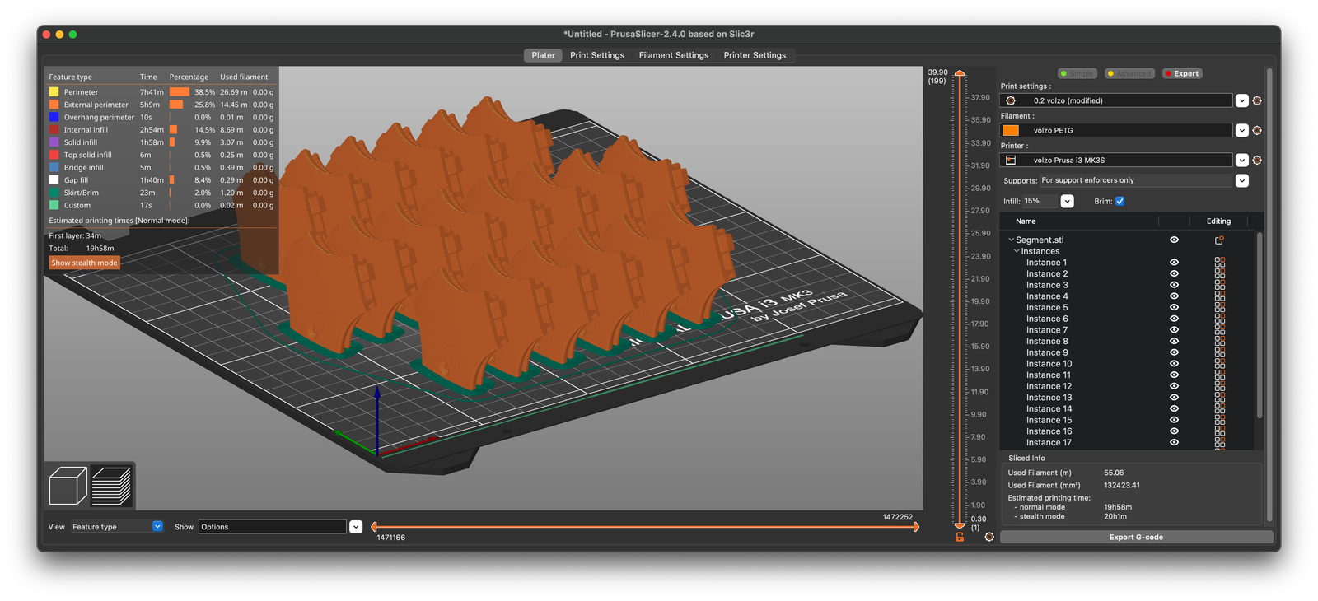Viewport: 1318px width, 601px height.
Task: Hide Instance 5 using its eye icon
Action: point(1174,308)
